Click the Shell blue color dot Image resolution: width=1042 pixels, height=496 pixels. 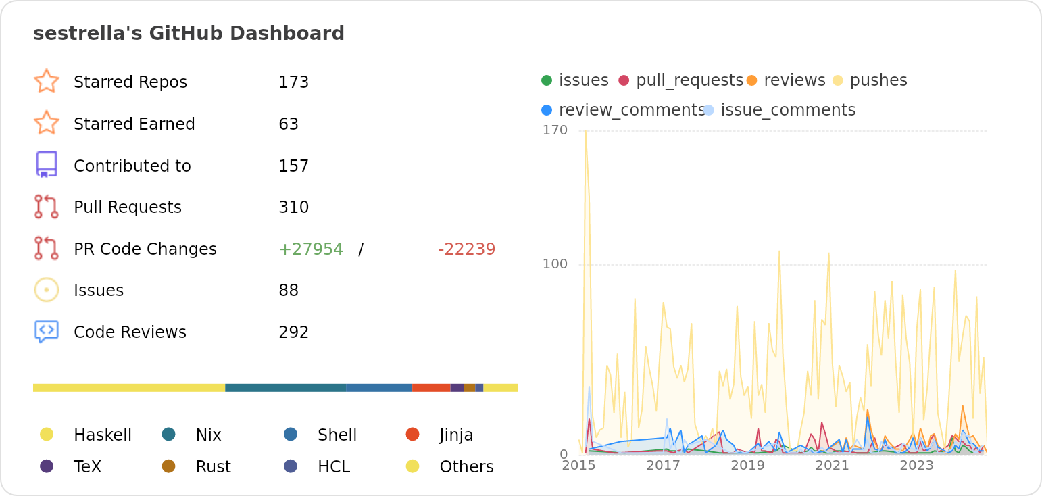point(291,435)
